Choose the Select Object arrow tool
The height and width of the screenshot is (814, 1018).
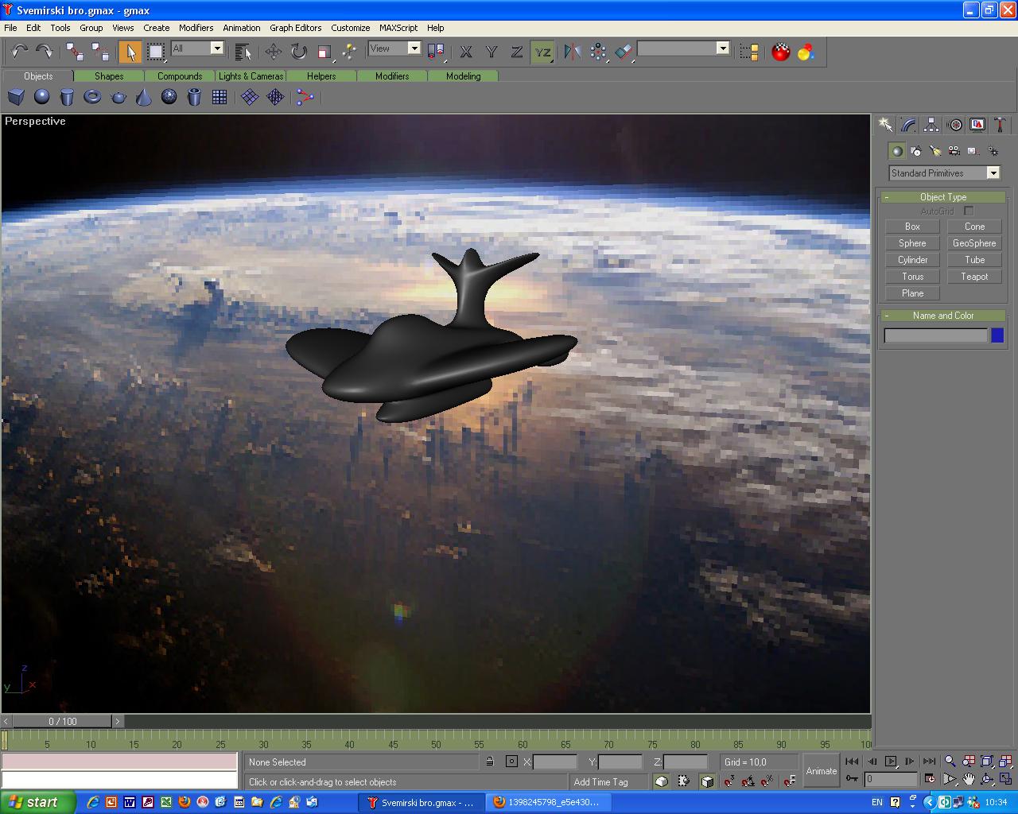[130, 52]
